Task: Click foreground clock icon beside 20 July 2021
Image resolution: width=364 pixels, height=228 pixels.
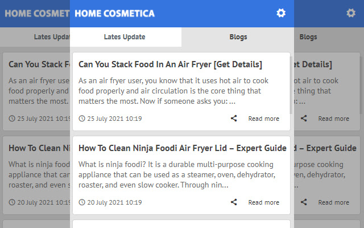Action: [82, 202]
